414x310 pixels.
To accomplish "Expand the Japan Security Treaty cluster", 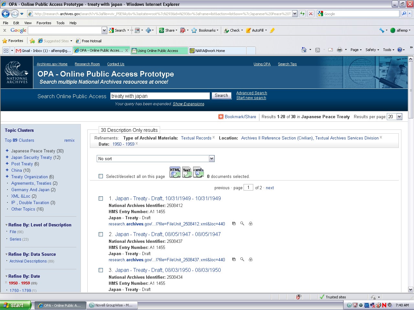I will click(x=7, y=157).
